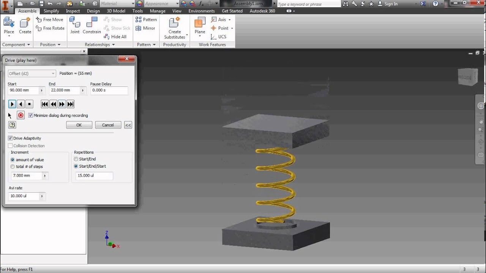Click the binoculars search icon
This screenshot has height=273, width=486.
(x=346, y=4)
